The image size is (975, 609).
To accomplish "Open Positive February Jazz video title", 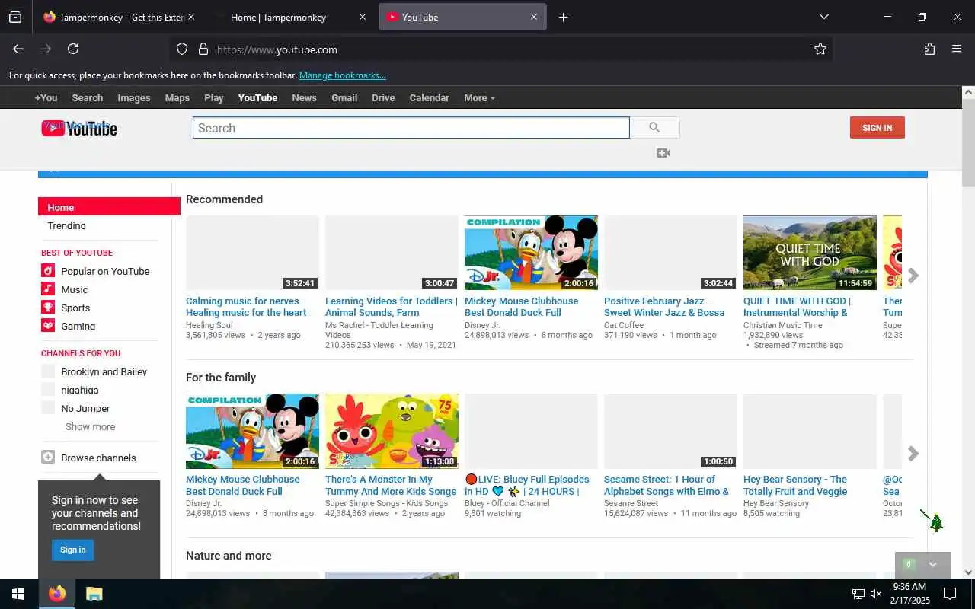I will coord(664,307).
